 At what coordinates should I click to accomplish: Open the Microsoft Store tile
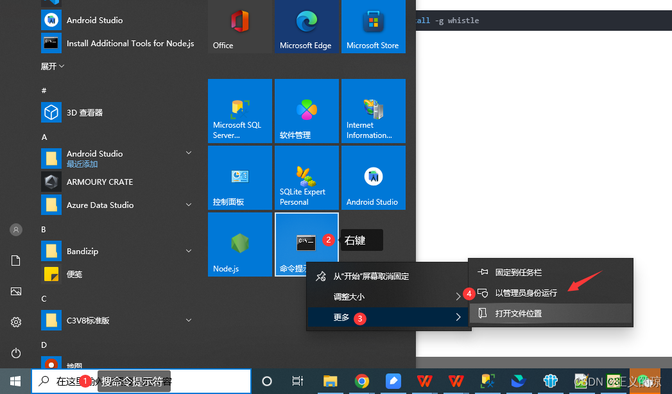point(374,26)
